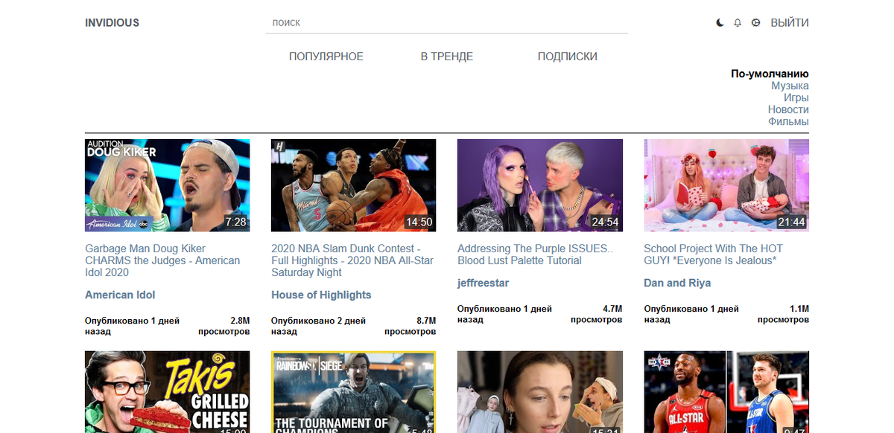This screenshot has height=433, width=894.
Task: Open the thumbnail with duration 15:31
Action: coord(540,392)
